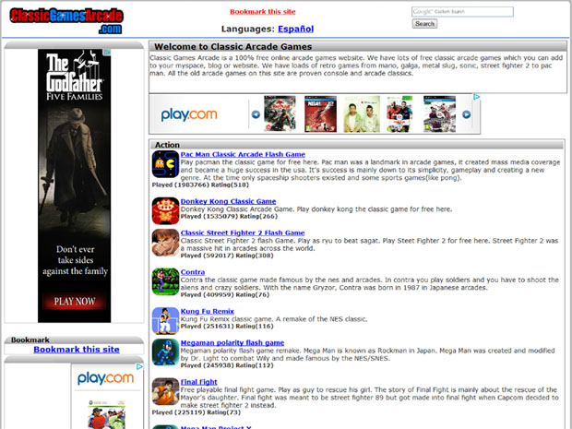Open the Street Fighter 2 game icon

(x=165, y=243)
